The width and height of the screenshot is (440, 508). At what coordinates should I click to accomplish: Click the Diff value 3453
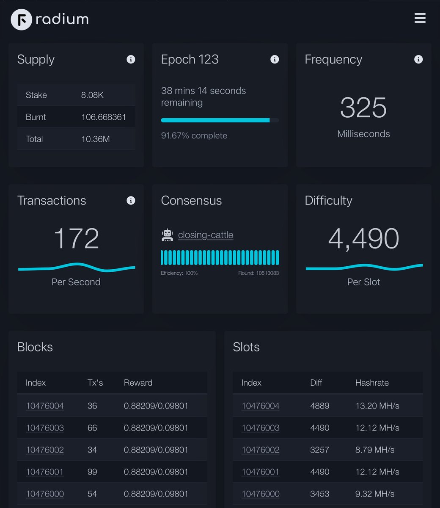[x=320, y=494]
